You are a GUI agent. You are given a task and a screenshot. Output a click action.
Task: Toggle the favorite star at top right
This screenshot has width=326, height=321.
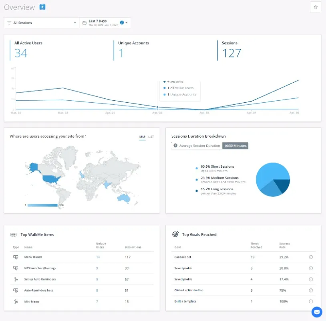coord(316,7)
